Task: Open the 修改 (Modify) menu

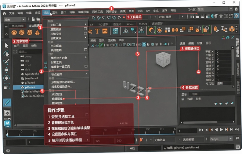Action: 46,12
